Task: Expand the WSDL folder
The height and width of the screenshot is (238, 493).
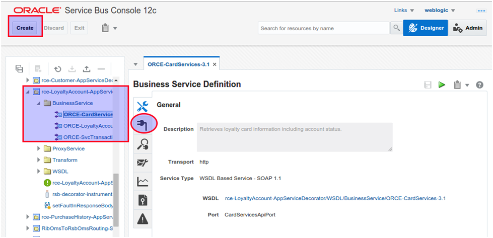Action: click(x=39, y=172)
